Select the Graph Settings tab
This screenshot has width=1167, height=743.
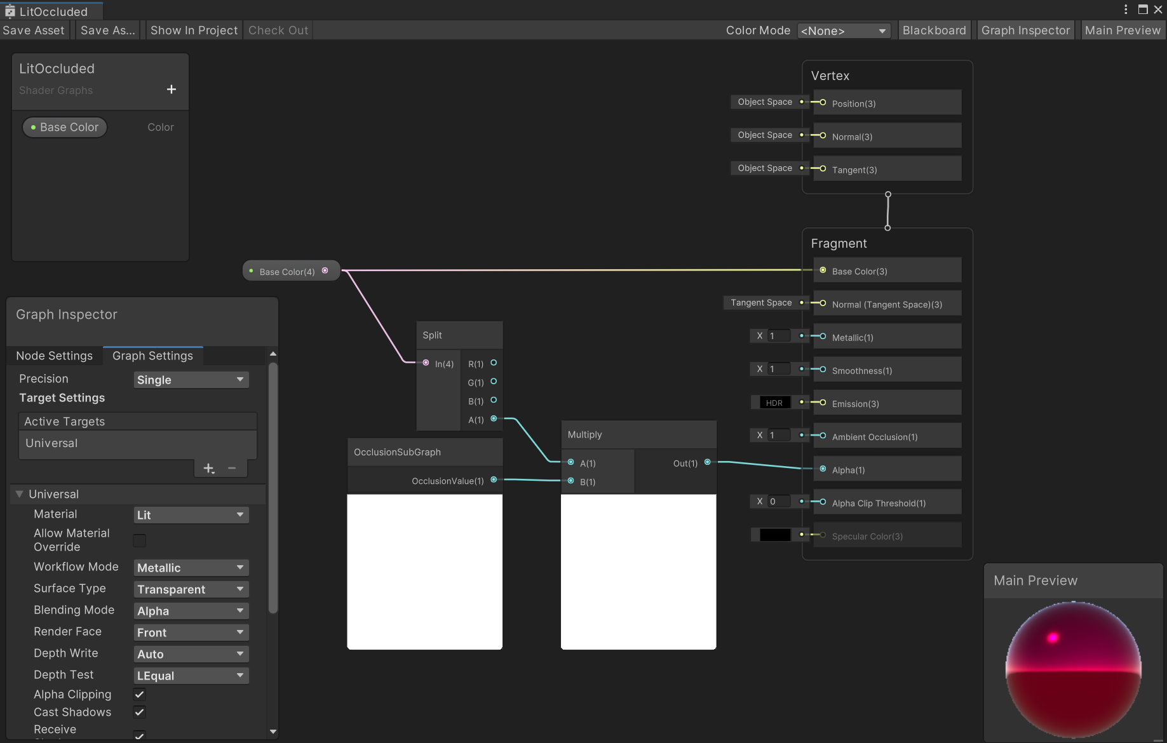click(x=152, y=356)
